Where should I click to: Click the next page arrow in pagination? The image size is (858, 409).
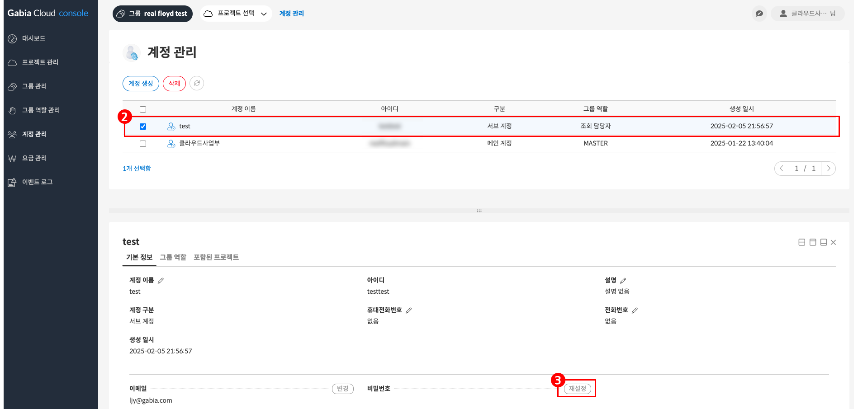click(828, 168)
